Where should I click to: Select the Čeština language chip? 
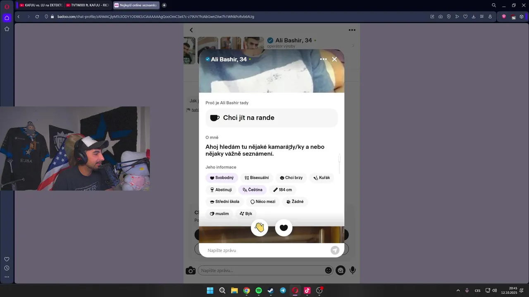[x=253, y=190]
